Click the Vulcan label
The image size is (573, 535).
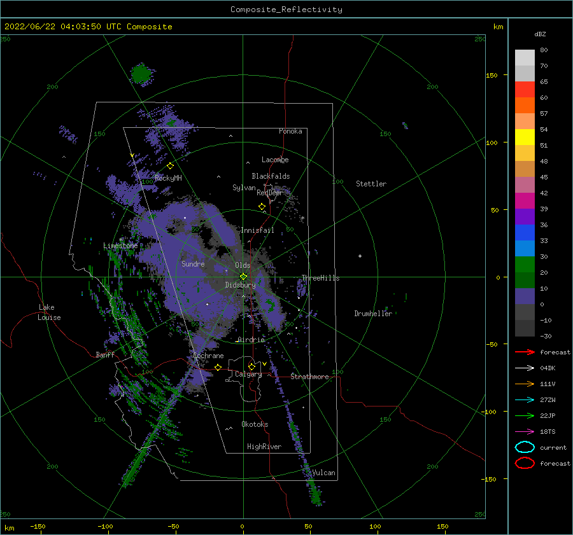[x=323, y=473]
